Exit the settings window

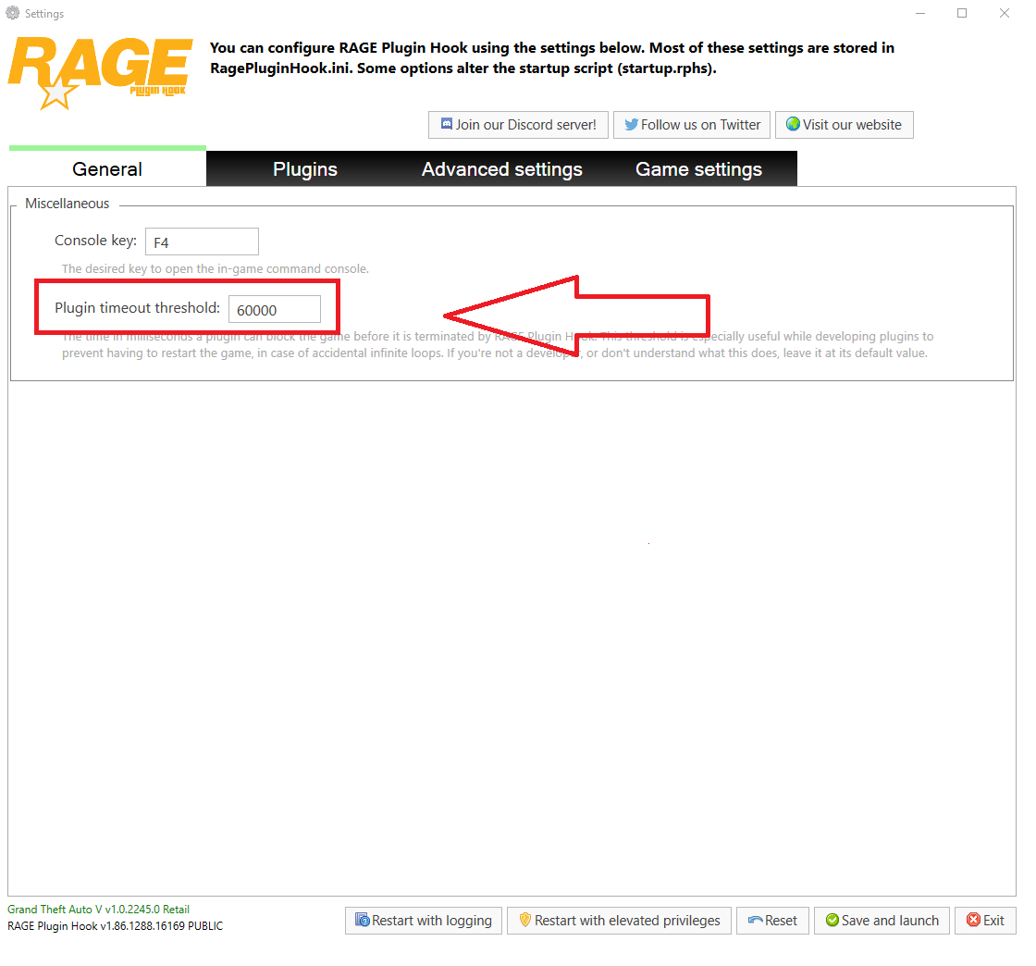[985, 921]
